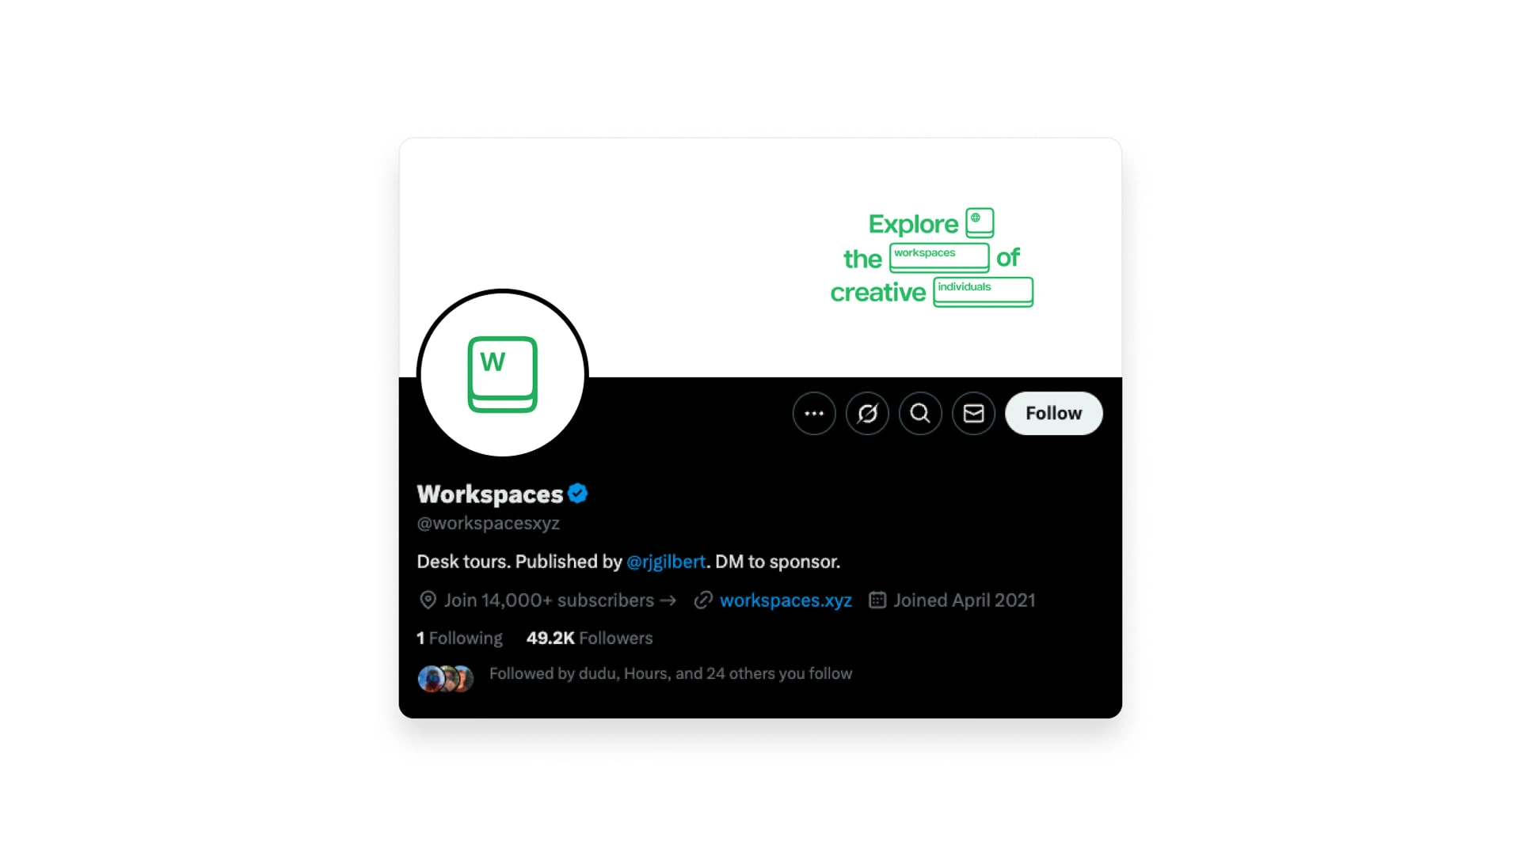Image resolution: width=1522 pixels, height=856 pixels.
Task: Open Followed by dudu, Hours and others
Action: tap(670, 674)
